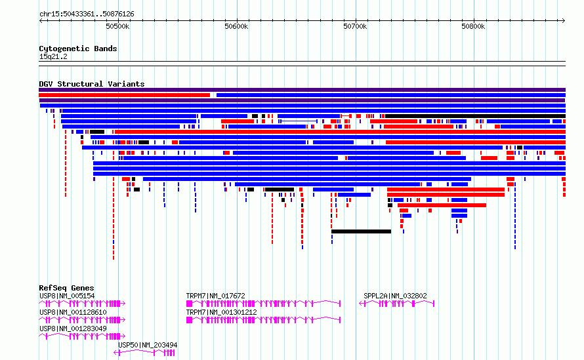Click the top purple full-width DGV variant bar

pyautogui.click(x=302, y=90)
